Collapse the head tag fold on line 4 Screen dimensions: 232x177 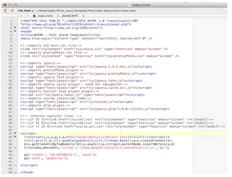click(x=15, y=31)
